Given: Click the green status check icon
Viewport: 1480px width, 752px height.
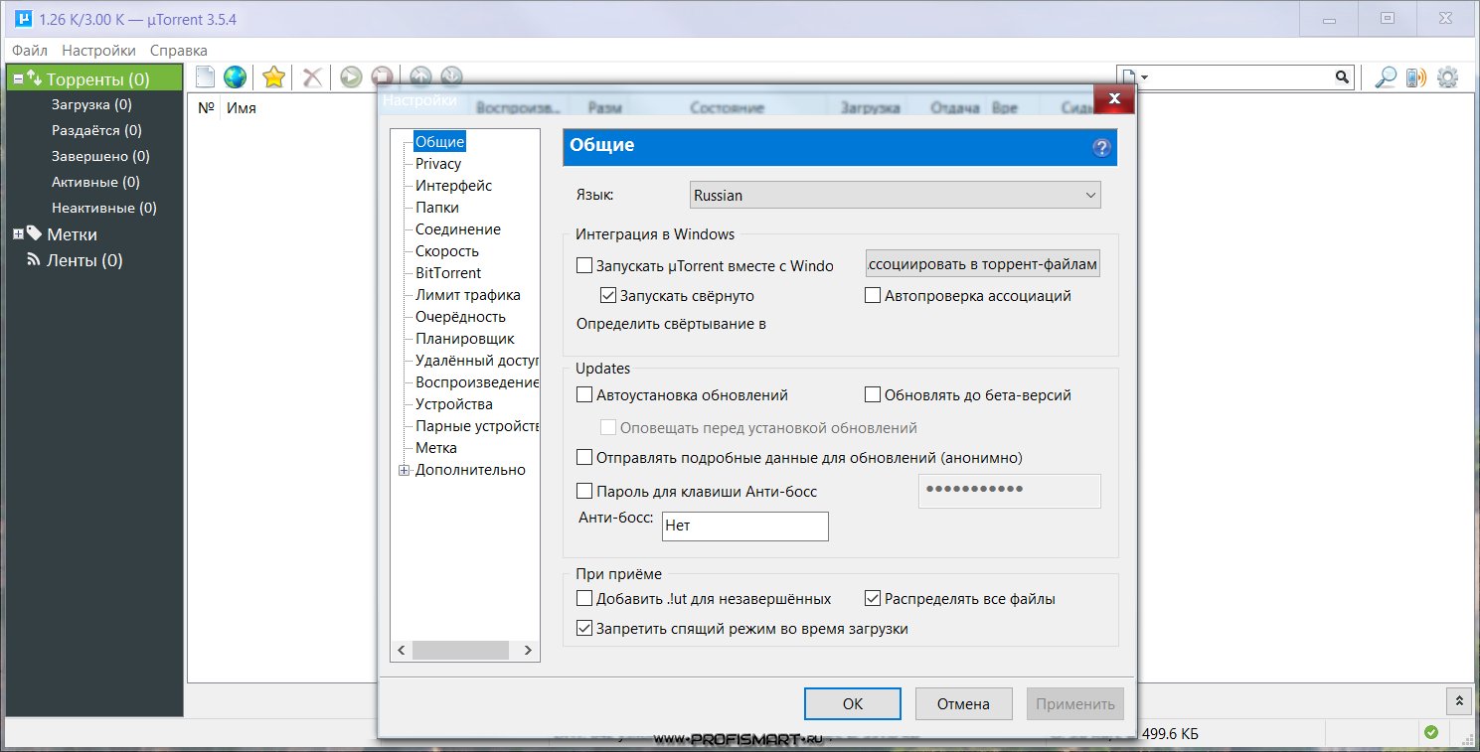Looking at the screenshot, I should coord(1430,733).
